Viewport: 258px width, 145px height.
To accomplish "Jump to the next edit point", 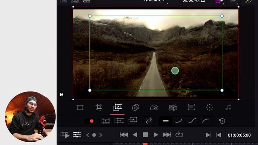I will (x=208, y=135).
